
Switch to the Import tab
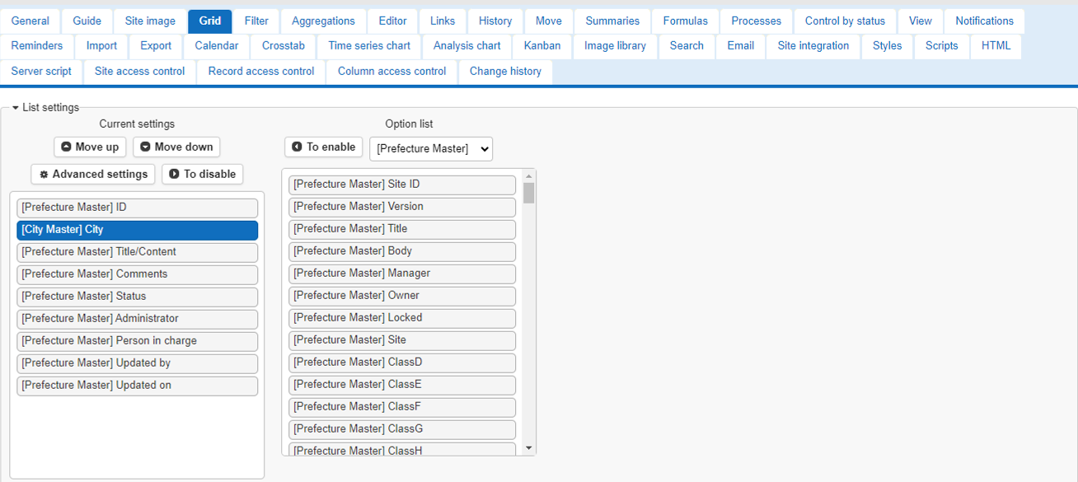pyautogui.click(x=102, y=46)
